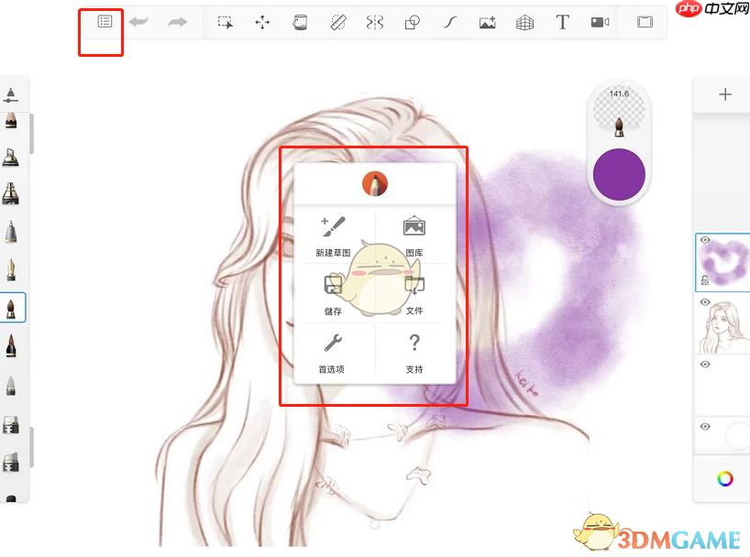Screen dimensions: 750x557
Task: Open the main menu list icon
Action: 105,21
